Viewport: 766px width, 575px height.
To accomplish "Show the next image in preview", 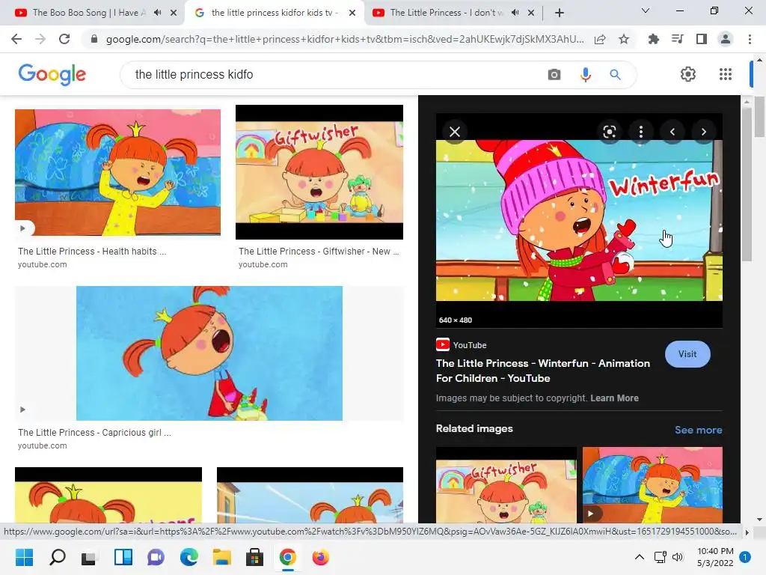I will [x=703, y=132].
